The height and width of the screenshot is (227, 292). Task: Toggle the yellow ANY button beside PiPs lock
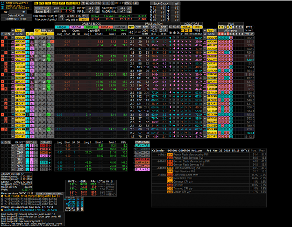37,30
